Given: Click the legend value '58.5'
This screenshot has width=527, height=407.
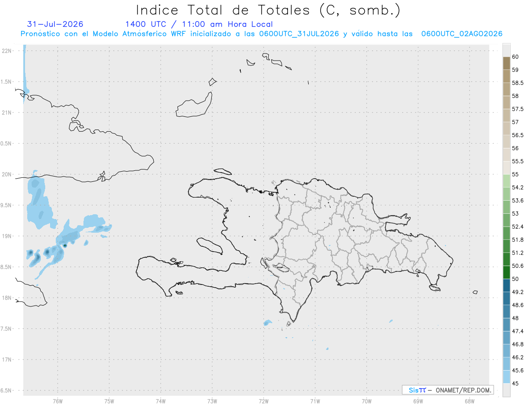Looking at the screenshot, I should click(518, 83).
